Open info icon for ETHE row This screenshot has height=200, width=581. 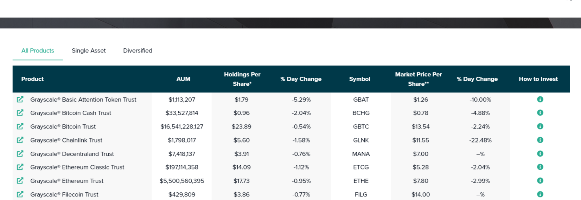pyautogui.click(x=540, y=181)
